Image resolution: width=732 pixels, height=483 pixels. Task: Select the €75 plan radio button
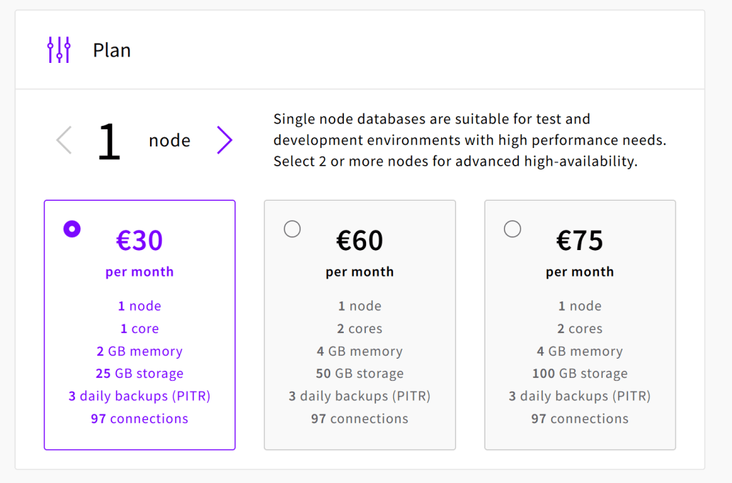[x=512, y=229]
